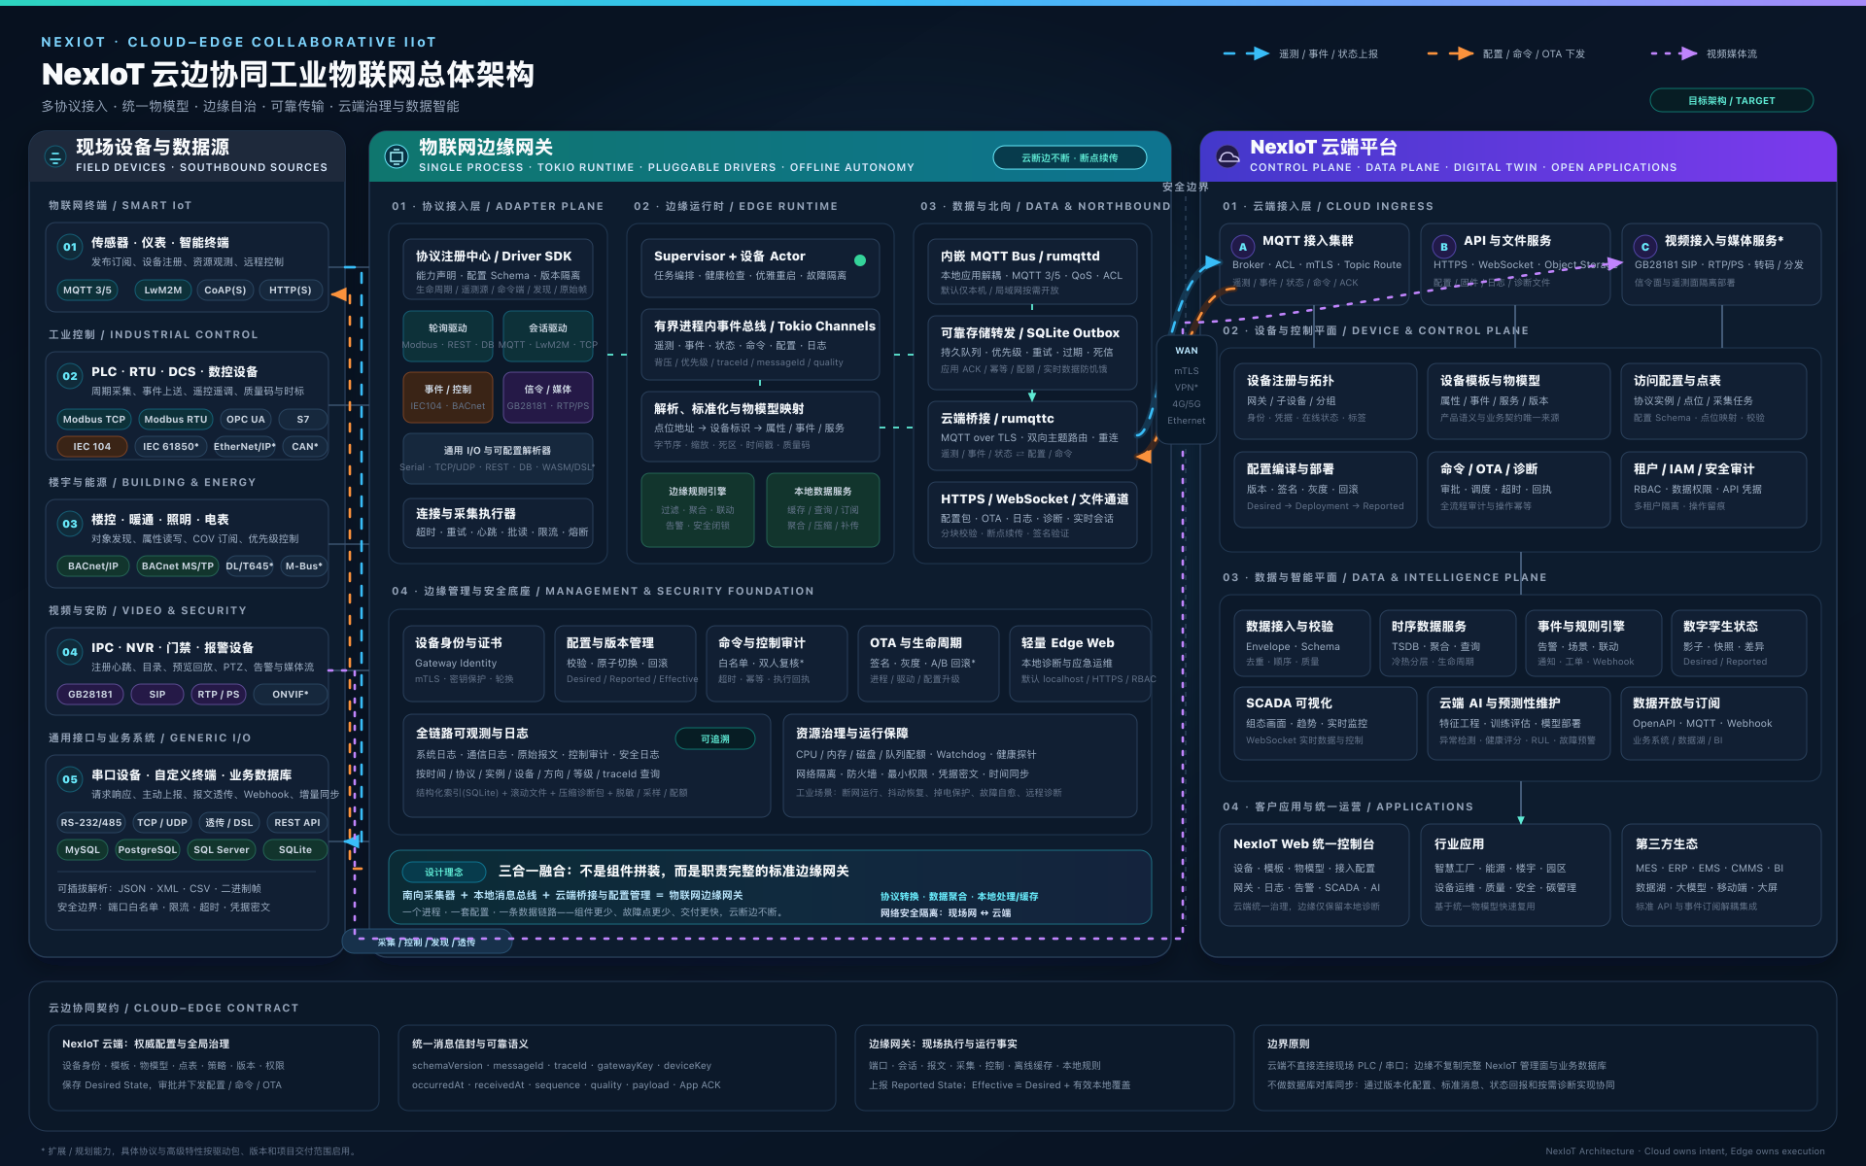The height and width of the screenshot is (1166, 1866).
Task: Click the field devices header icon
Action: point(54,156)
